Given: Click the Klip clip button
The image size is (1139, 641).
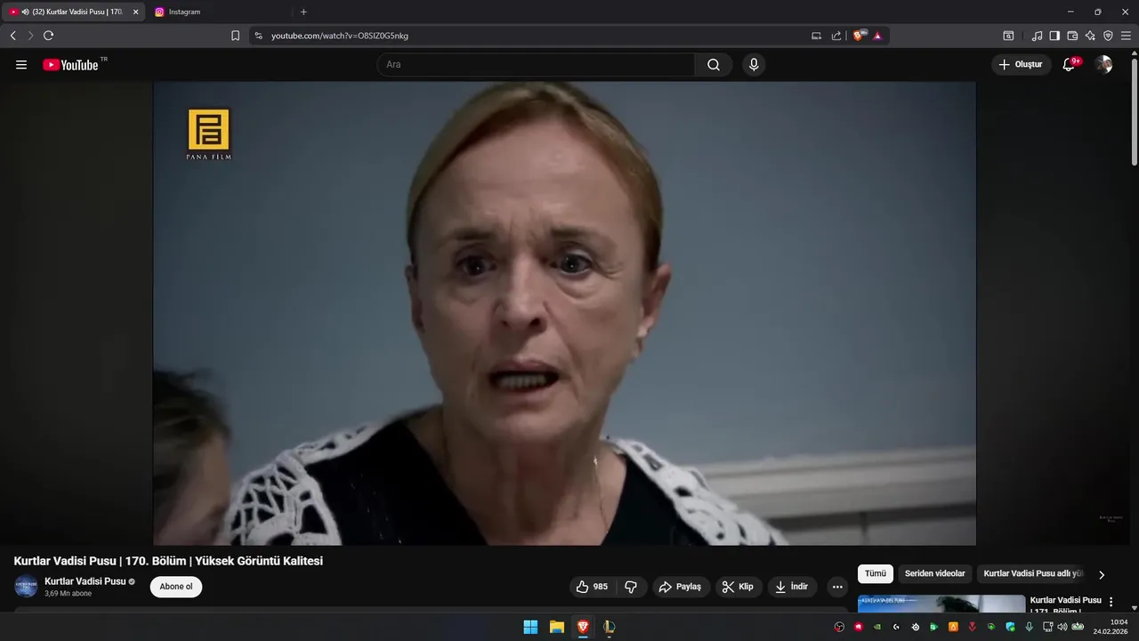Looking at the screenshot, I should click(x=739, y=587).
